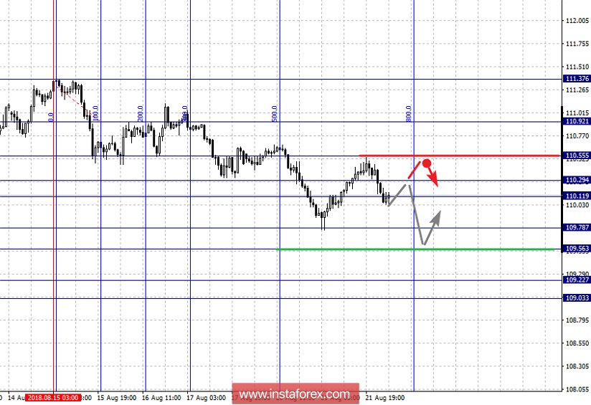The width and height of the screenshot is (591, 405).
Task: Click the 800.0 Fibonacci time zone label
Action: [409, 114]
